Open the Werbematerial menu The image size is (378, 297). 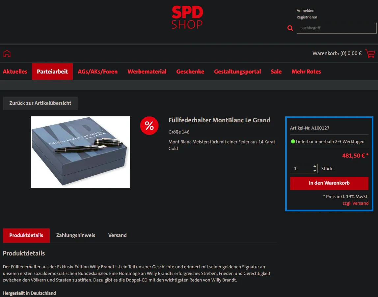[x=147, y=72]
